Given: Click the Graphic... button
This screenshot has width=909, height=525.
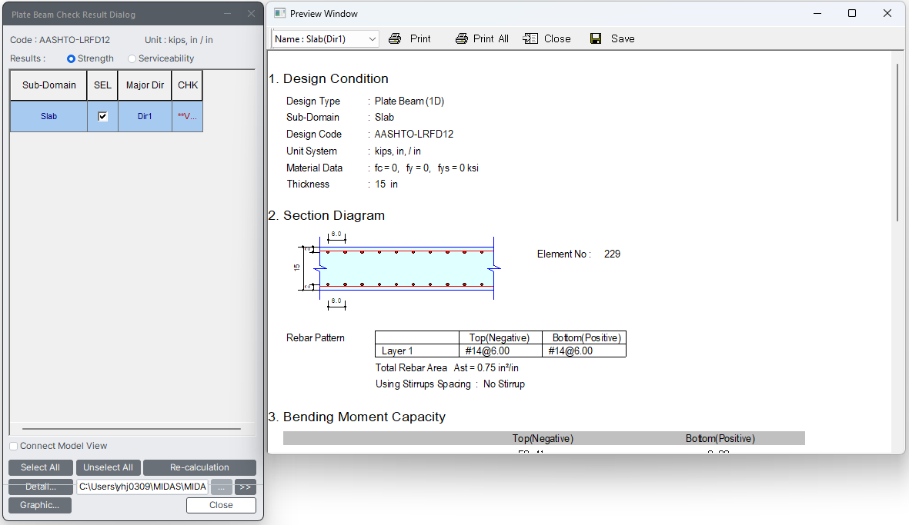Looking at the screenshot, I should click(x=40, y=505).
